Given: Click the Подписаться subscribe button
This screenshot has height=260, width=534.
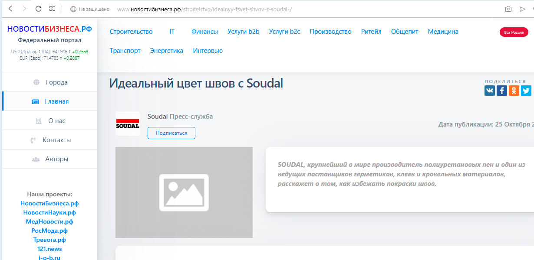Looking at the screenshot, I should [x=171, y=133].
